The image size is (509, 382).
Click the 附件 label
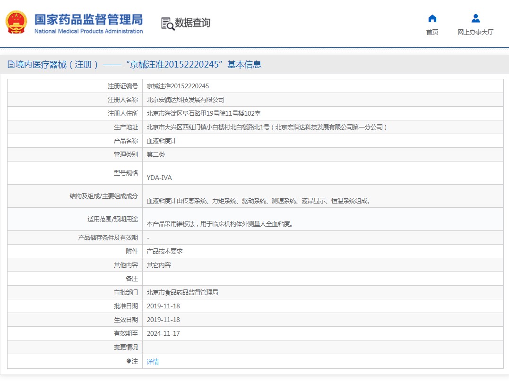click(x=132, y=251)
